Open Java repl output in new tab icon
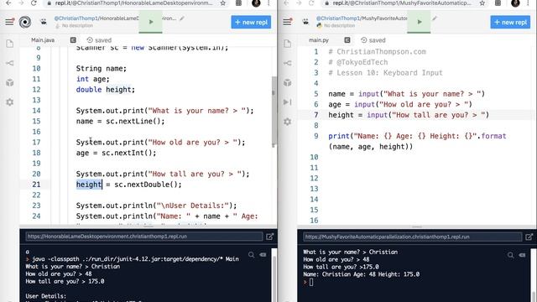The image size is (537, 302). point(269,237)
